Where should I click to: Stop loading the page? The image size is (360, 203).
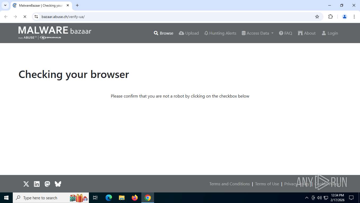point(25,17)
